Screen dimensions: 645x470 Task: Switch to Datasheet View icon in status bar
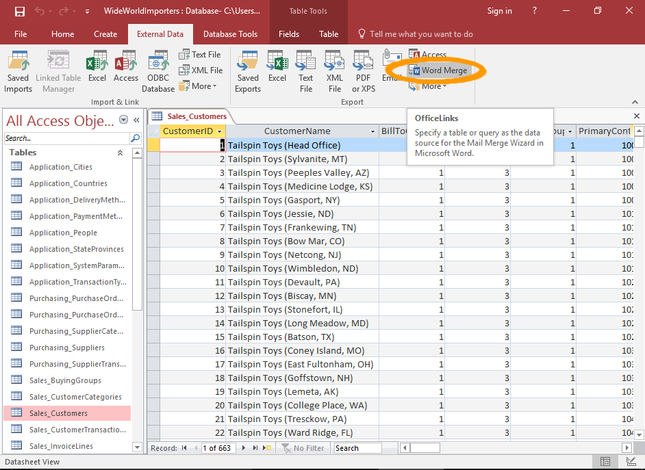[605, 462]
